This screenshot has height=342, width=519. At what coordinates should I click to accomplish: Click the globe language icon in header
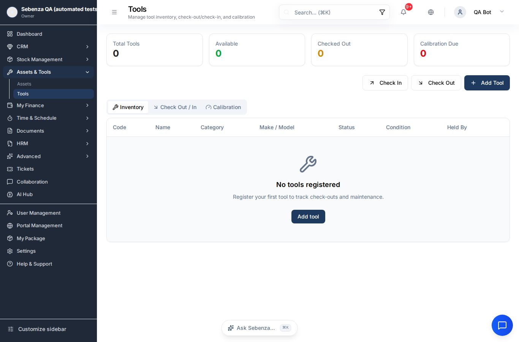(x=431, y=12)
